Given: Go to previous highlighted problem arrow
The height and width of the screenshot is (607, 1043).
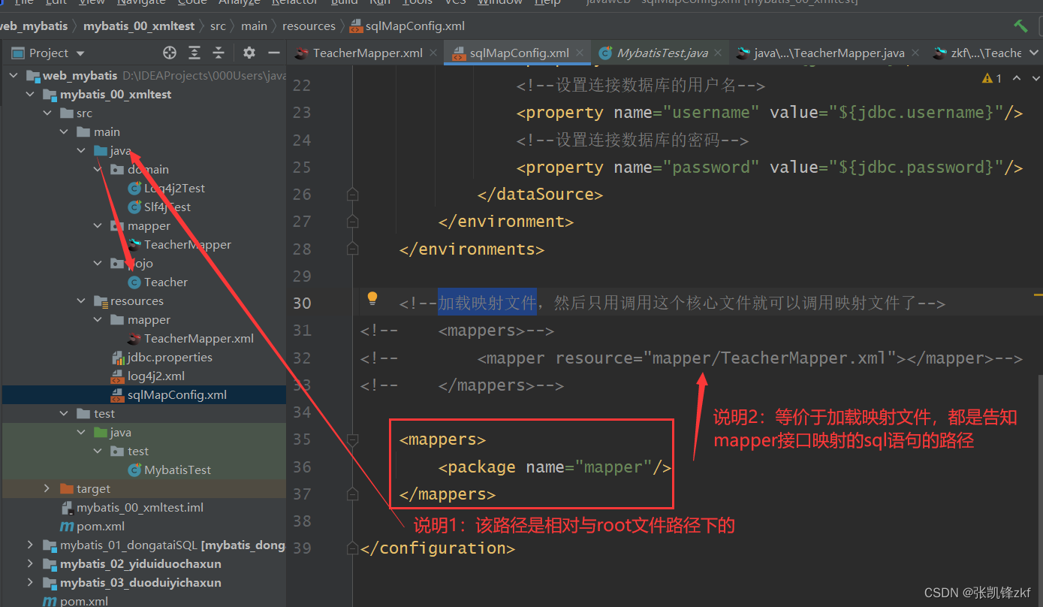Looking at the screenshot, I should click(1017, 78).
